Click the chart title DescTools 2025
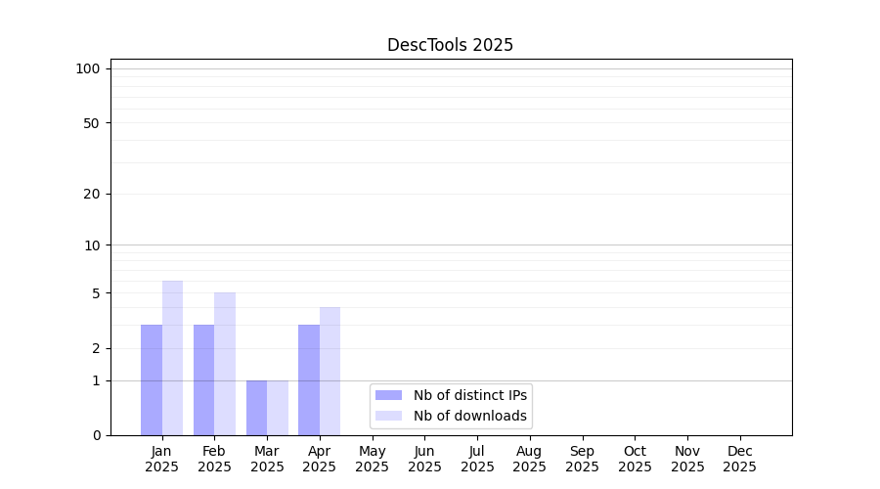 point(450,45)
